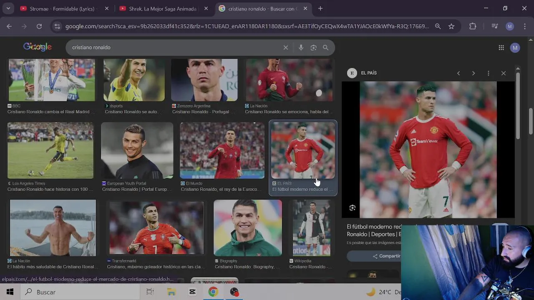Image resolution: width=534 pixels, height=300 pixels.
Task: Open the weather widget showing 24°C
Action: [x=383, y=292]
